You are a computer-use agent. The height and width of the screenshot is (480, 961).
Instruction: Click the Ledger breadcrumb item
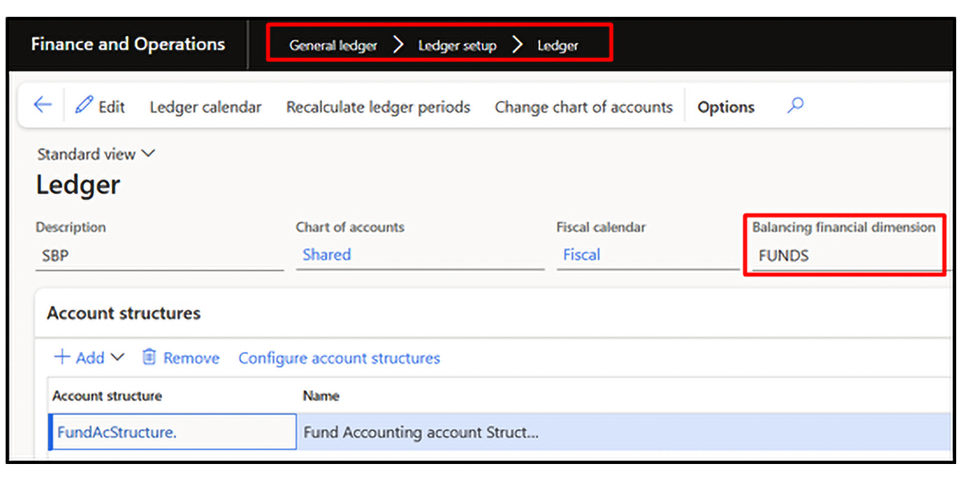[x=557, y=46]
